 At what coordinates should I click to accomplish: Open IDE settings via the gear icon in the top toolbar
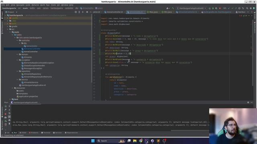click(251, 8)
